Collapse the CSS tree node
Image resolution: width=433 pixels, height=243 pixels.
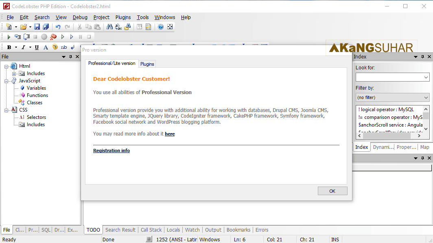coord(6,110)
